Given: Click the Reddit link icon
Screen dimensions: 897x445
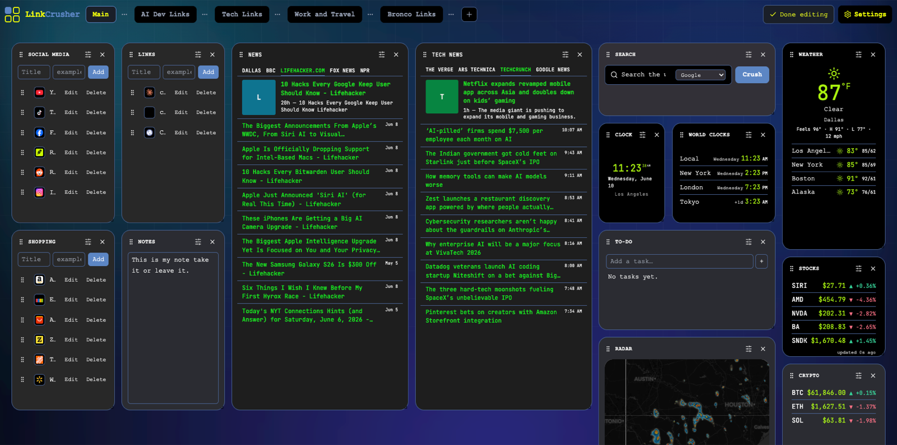Looking at the screenshot, I should click(x=39, y=172).
